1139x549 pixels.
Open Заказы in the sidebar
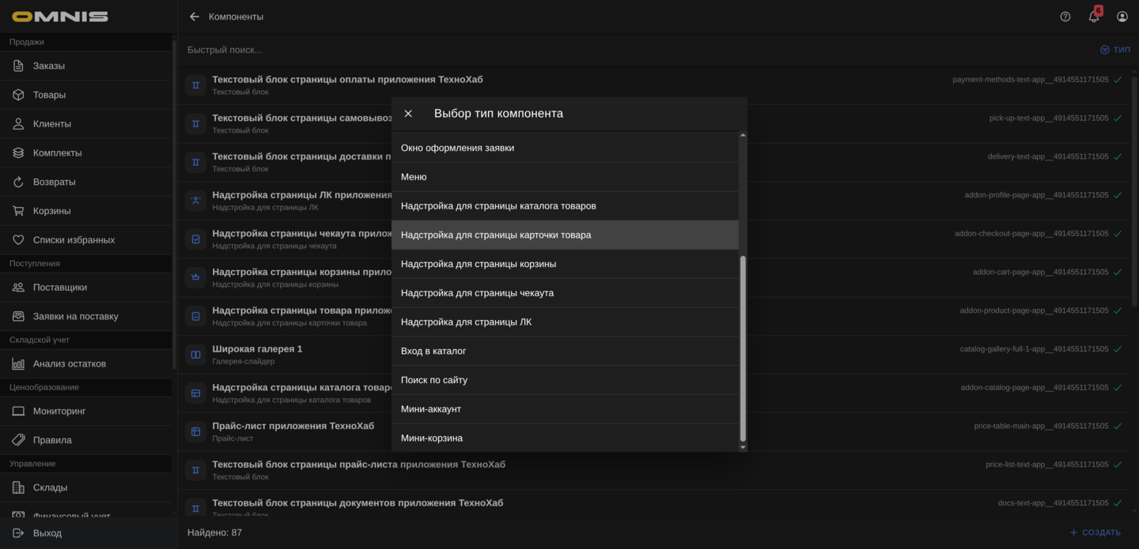[49, 66]
